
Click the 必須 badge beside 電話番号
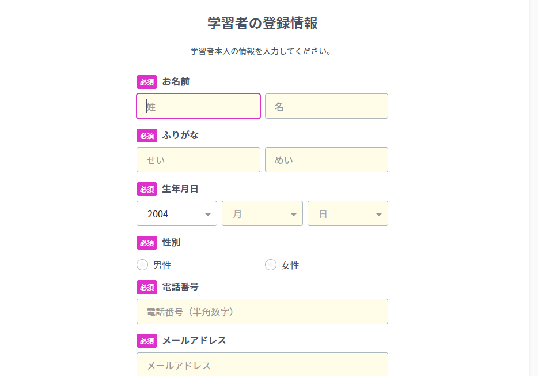[147, 287]
